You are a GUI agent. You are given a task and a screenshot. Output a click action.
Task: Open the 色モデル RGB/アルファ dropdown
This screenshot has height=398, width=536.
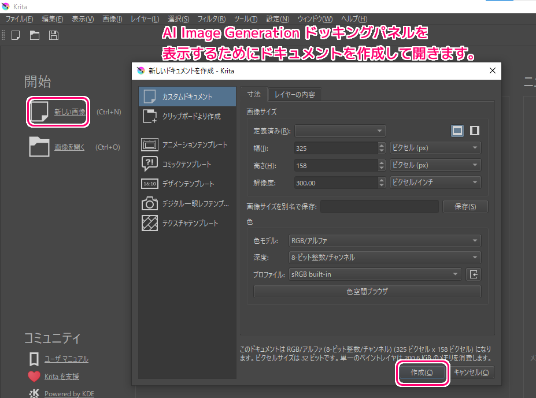click(385, 240)
